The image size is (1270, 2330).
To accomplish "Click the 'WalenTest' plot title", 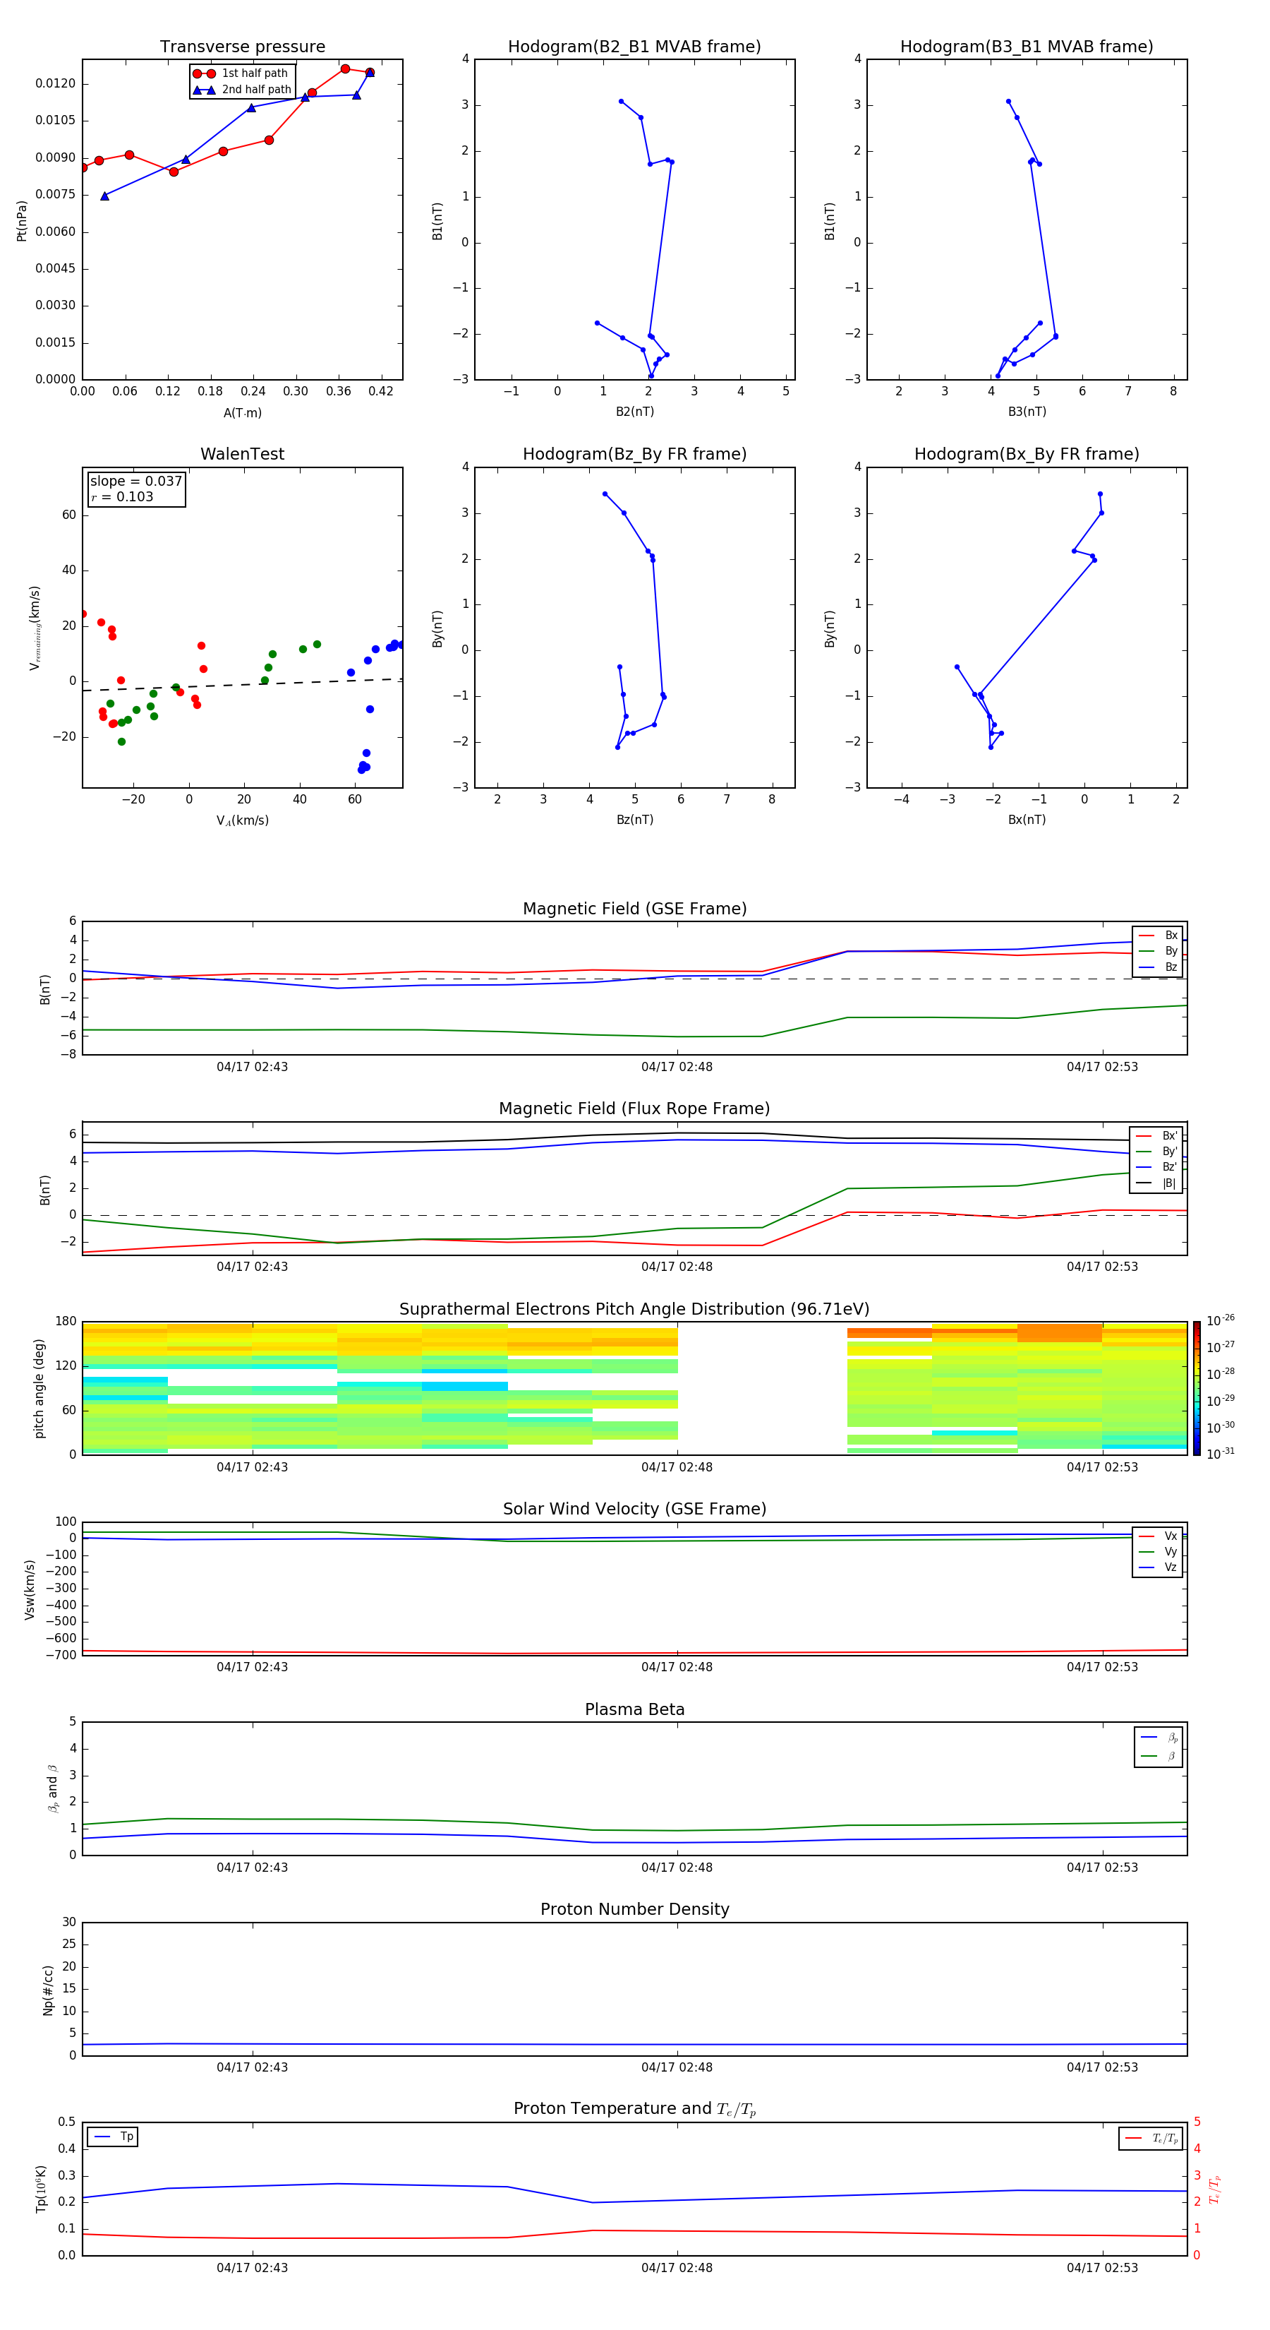I will [242, 454].
